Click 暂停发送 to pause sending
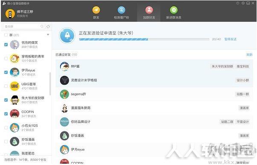 [231, 39]
